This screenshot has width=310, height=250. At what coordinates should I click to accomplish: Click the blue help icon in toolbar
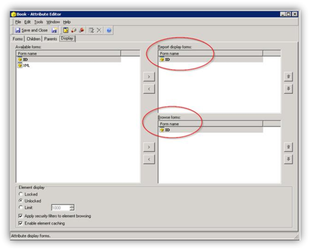(109, 31)
